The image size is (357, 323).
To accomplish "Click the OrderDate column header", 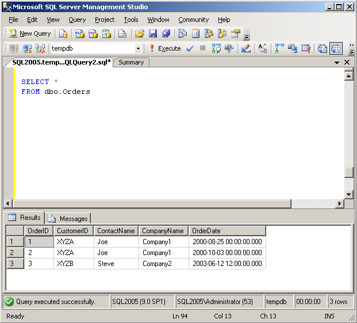I will [227, 231].
